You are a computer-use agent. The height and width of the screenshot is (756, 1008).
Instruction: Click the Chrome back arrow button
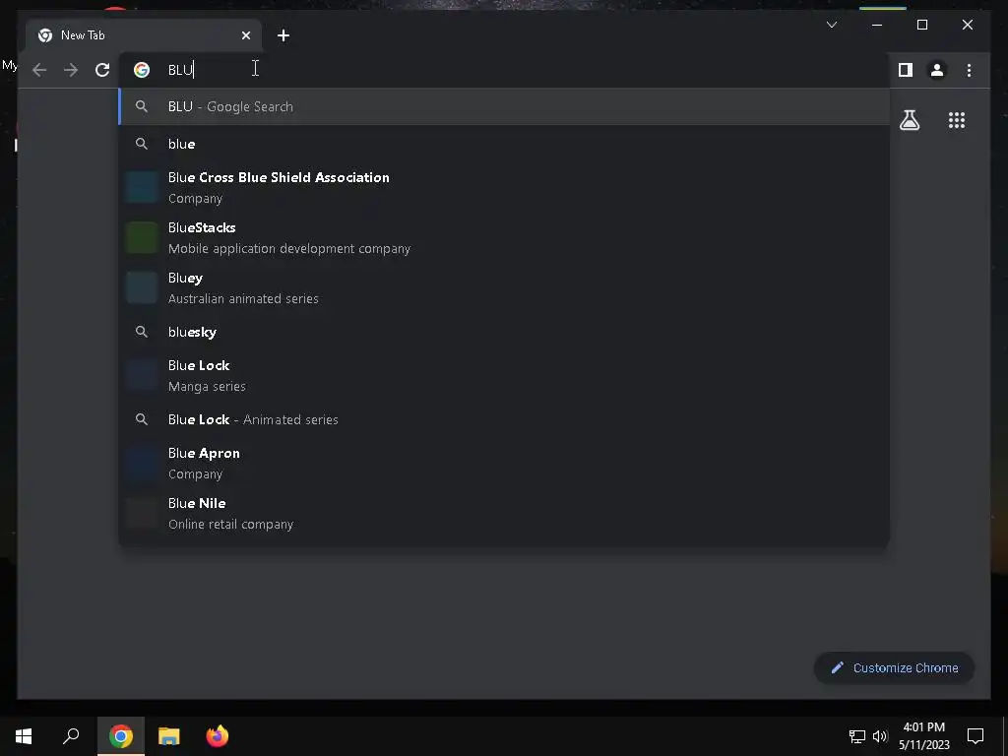pyautogui.click(x=39, y=70)
